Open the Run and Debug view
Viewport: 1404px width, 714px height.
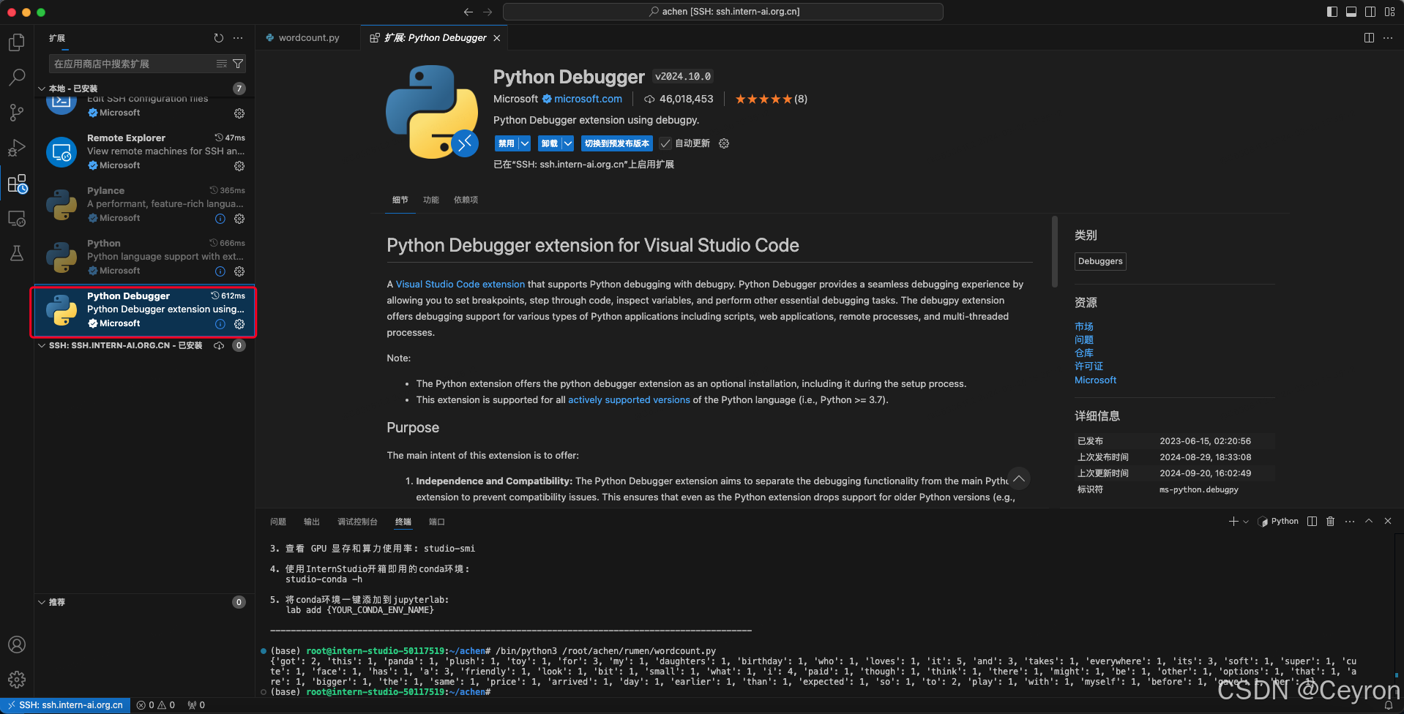coord(16,148)
